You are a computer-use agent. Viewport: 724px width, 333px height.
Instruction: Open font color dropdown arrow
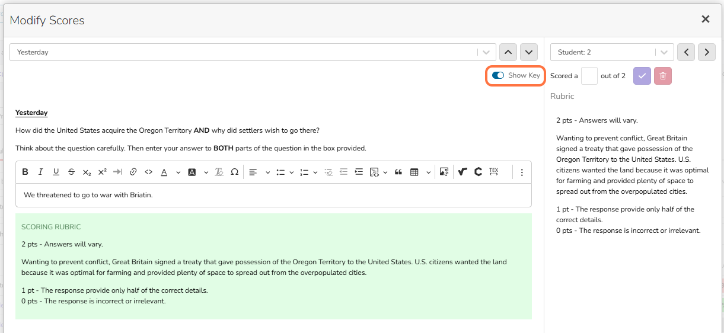tap(177, 172)
